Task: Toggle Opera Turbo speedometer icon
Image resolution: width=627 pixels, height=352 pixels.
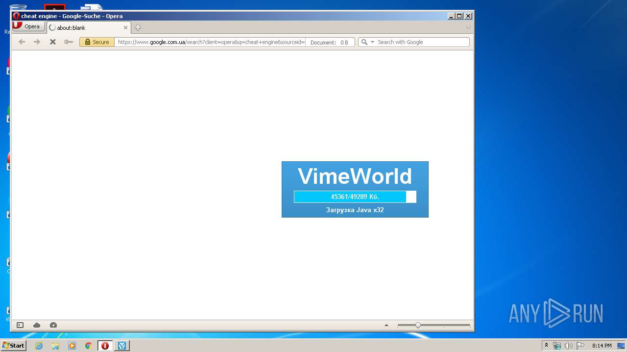Action: (x=53, y=325)
